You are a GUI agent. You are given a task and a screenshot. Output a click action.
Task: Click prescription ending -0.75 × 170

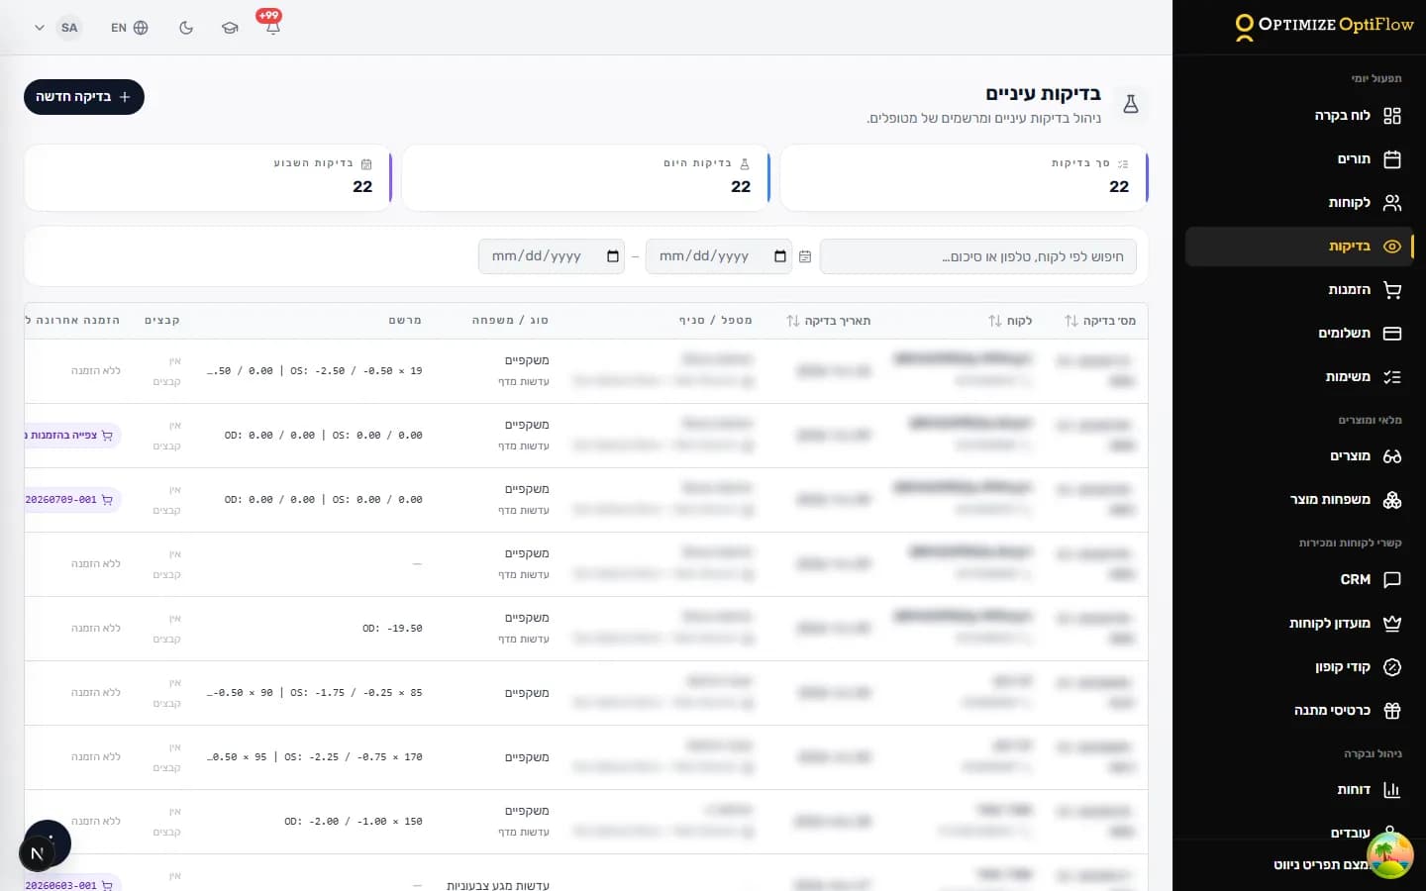tap(315, 757)
